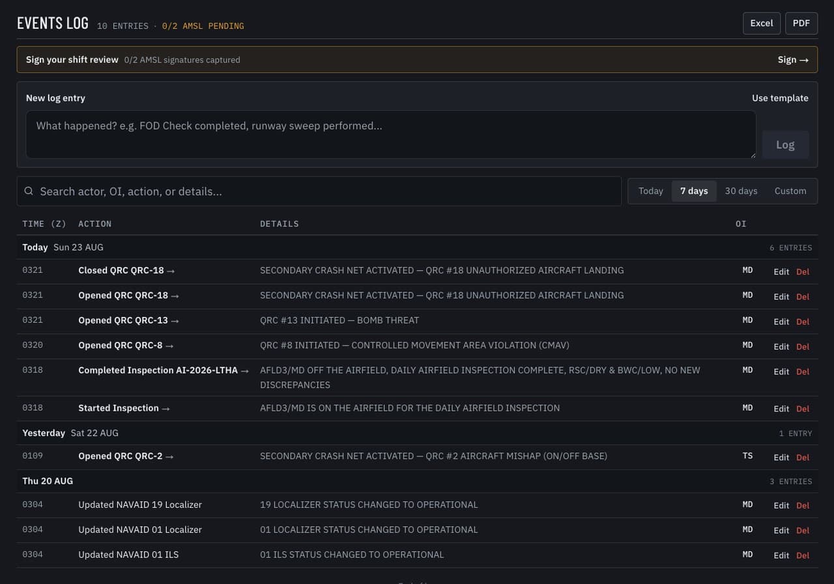Select the 30 days range

click(741, 191)
